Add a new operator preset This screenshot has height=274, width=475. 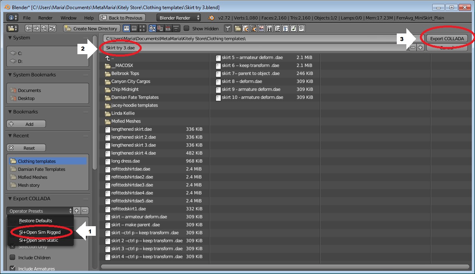point(77,211)
